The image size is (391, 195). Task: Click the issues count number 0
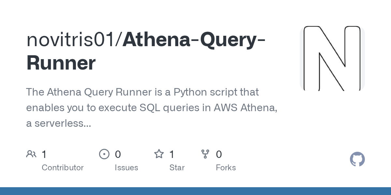pyautogui.click(x=118, y=154)
